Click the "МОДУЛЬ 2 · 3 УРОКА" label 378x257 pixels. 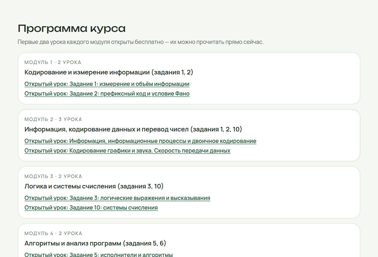coord(53,119)
